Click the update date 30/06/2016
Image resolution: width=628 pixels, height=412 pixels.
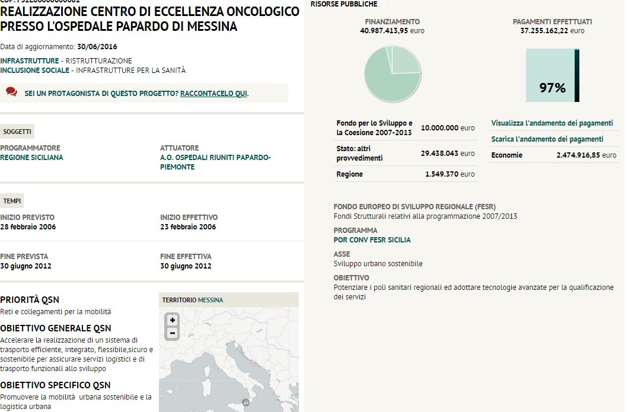click(97, 46)
